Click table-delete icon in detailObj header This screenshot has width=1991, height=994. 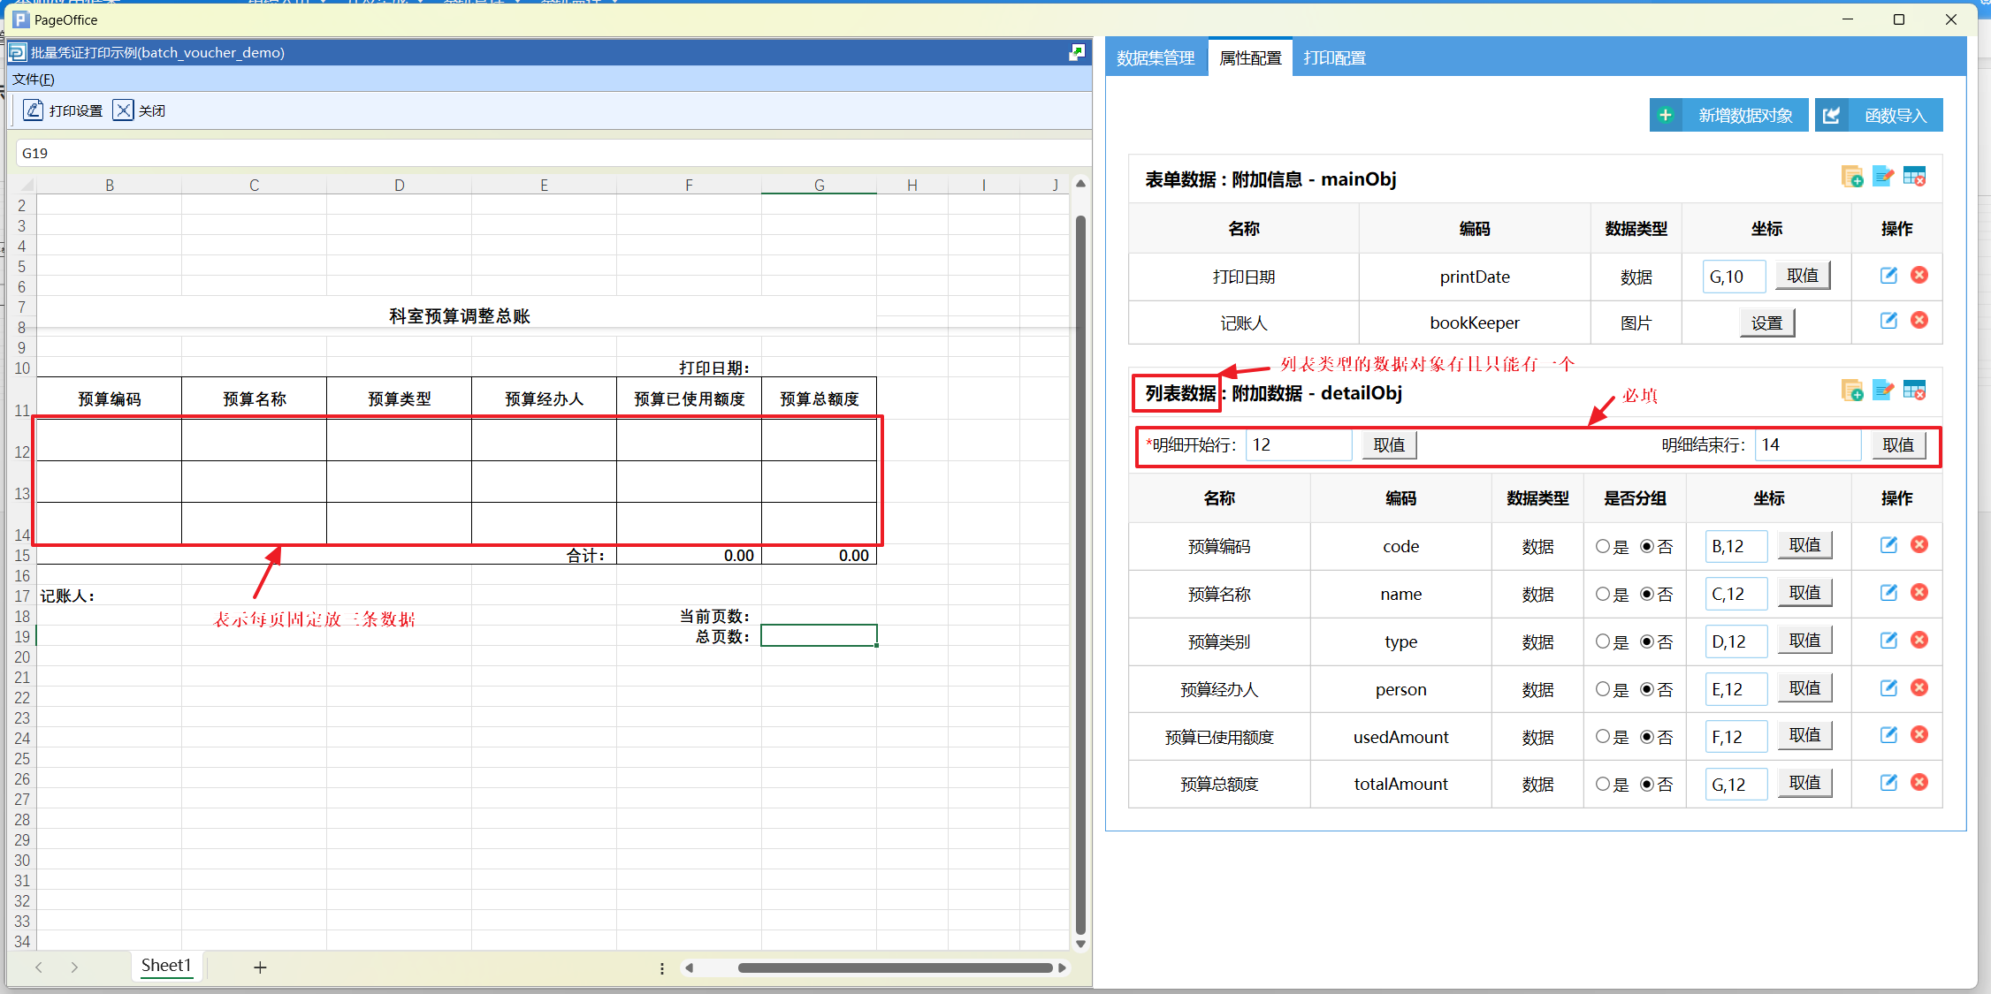tap(1915, 391)
